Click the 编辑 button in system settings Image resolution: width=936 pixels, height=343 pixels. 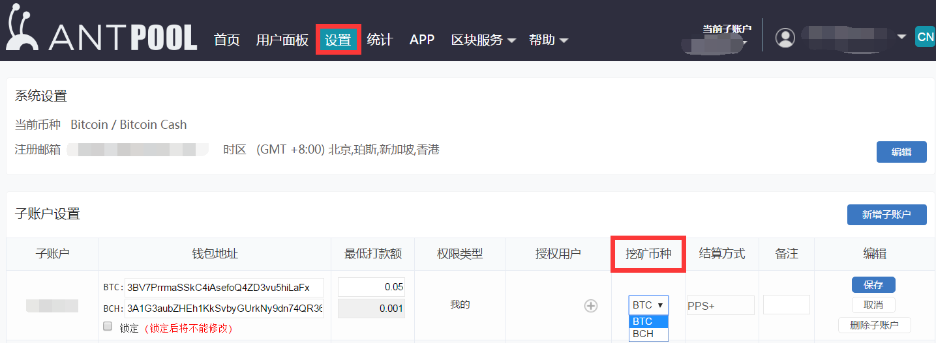click(901, 152)
